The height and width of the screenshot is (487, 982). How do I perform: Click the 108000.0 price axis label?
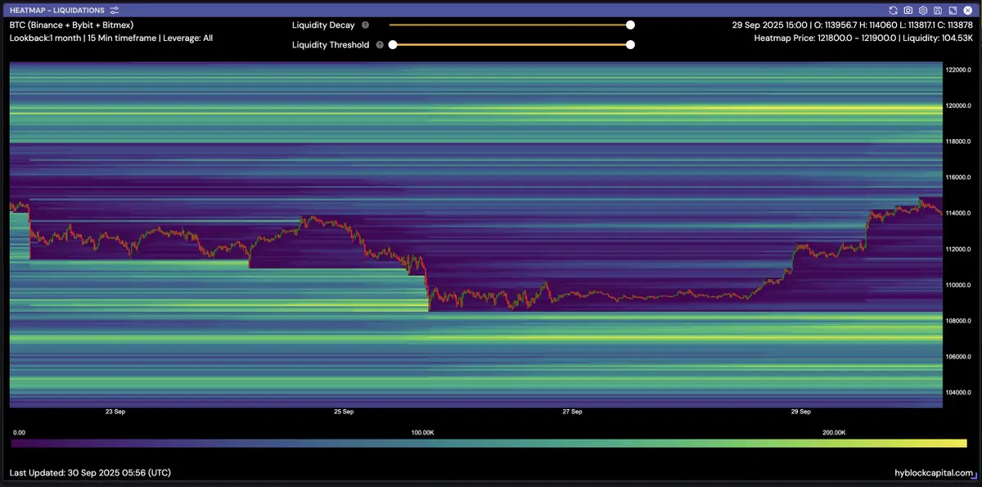coord(958,321)
